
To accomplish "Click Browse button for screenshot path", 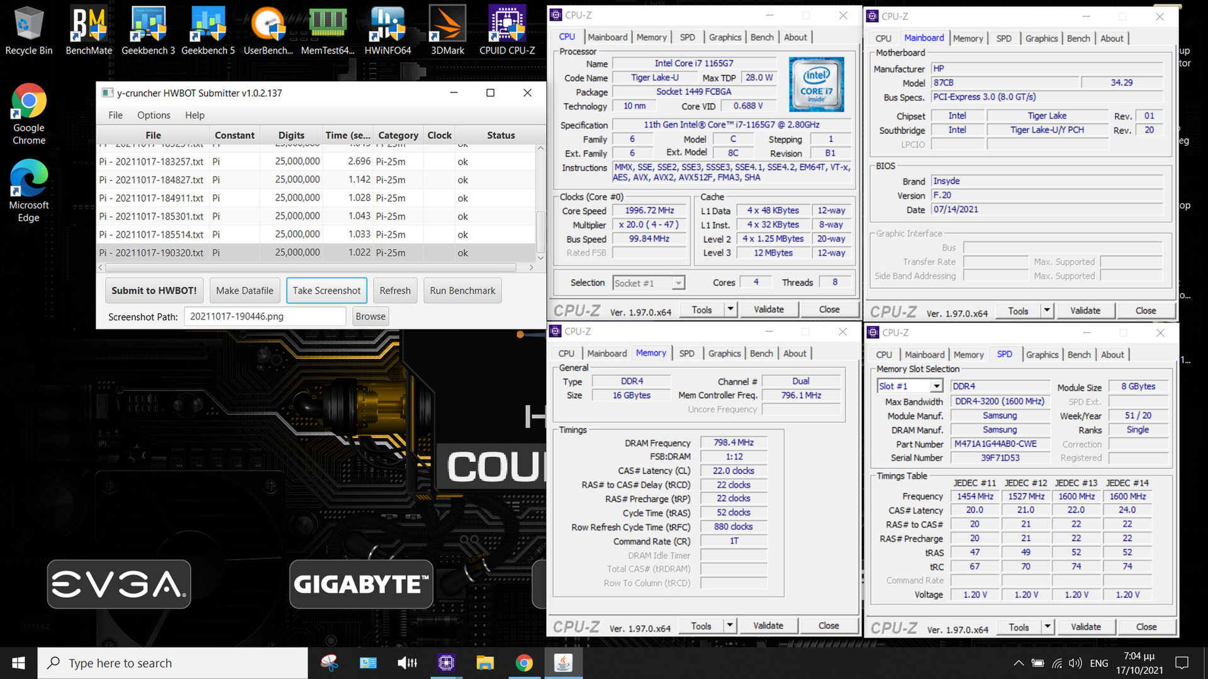I will pyautogui.click(x=371, y=316).
